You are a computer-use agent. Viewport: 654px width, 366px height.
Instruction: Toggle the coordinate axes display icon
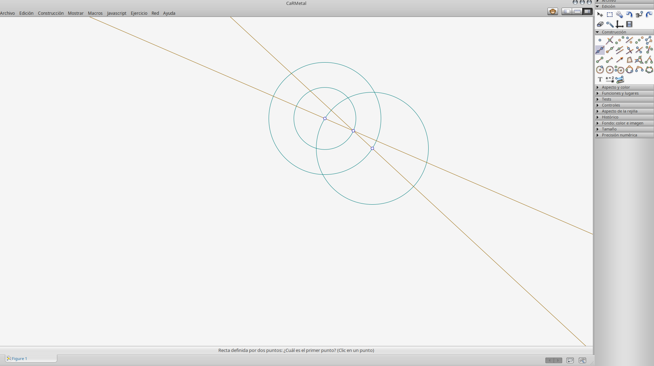point(620,24)
